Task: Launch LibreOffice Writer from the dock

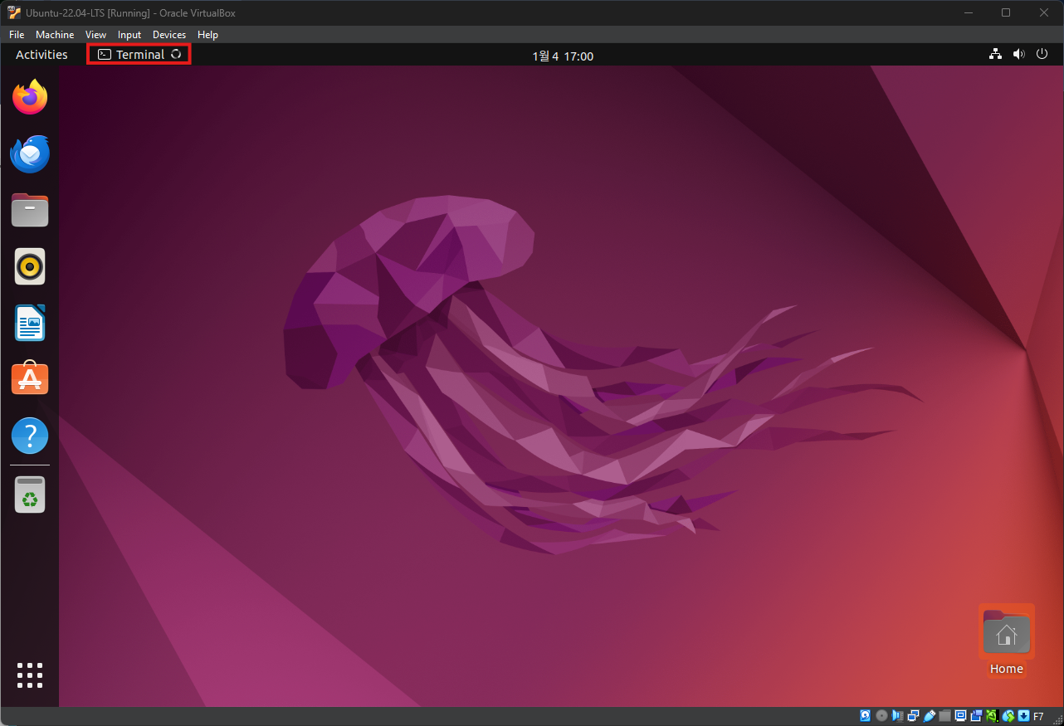Action: pyautogui.click(x=30, y=323)
